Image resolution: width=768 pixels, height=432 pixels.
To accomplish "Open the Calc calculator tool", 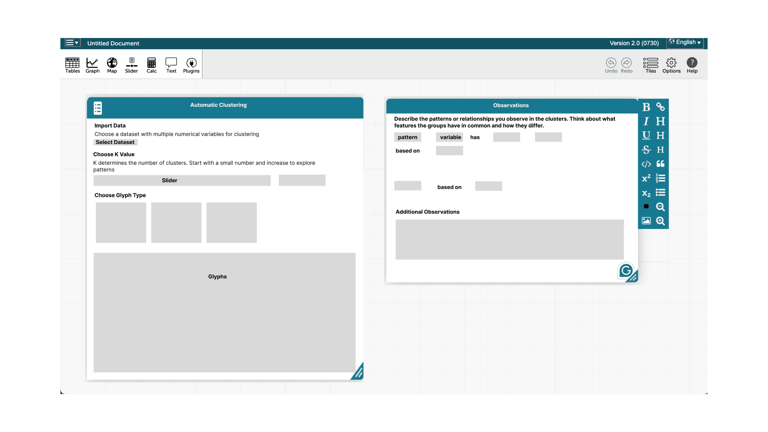I will tap(152, 65).
